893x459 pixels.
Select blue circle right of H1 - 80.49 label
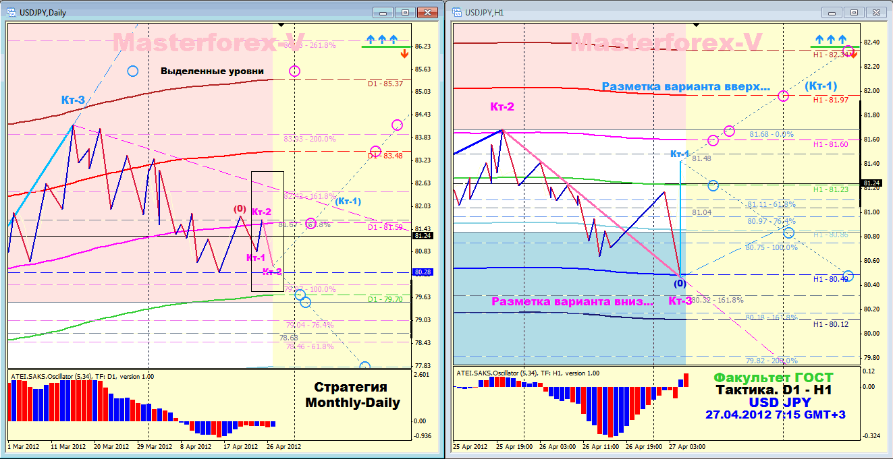pyautogui.click(x=848, y=276)
